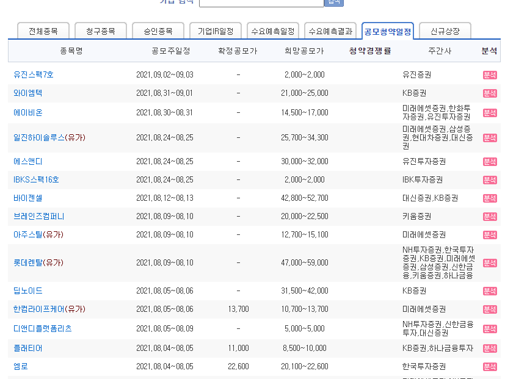Open 분석 badge for 아주스틸(유가)
505x379 pixels.
pyautogui.click(x=490, y=235)
